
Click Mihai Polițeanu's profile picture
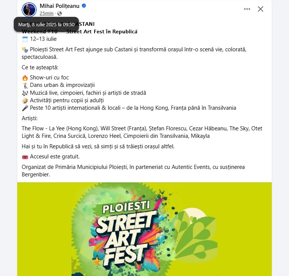(x=29, y=9)
